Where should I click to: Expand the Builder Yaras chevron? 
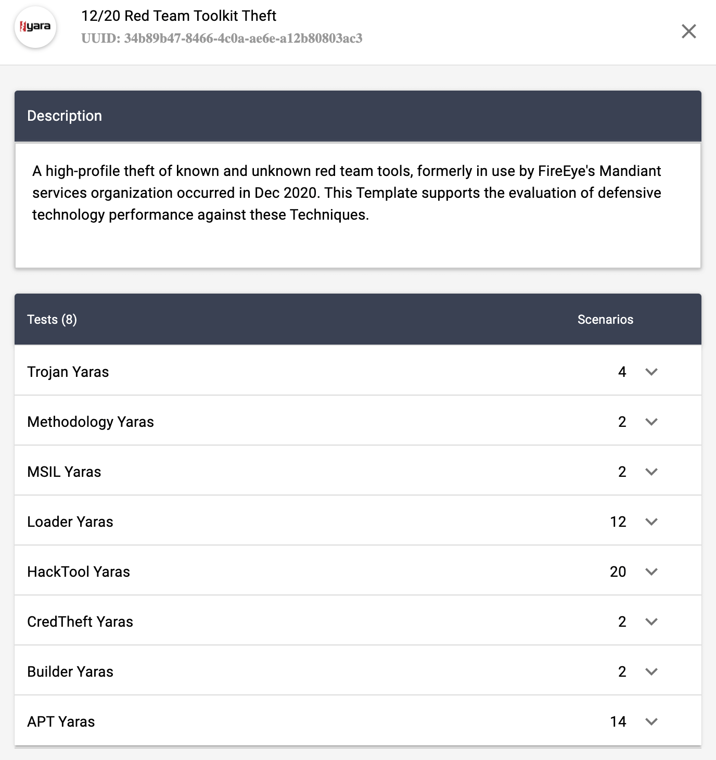(651, 672)
